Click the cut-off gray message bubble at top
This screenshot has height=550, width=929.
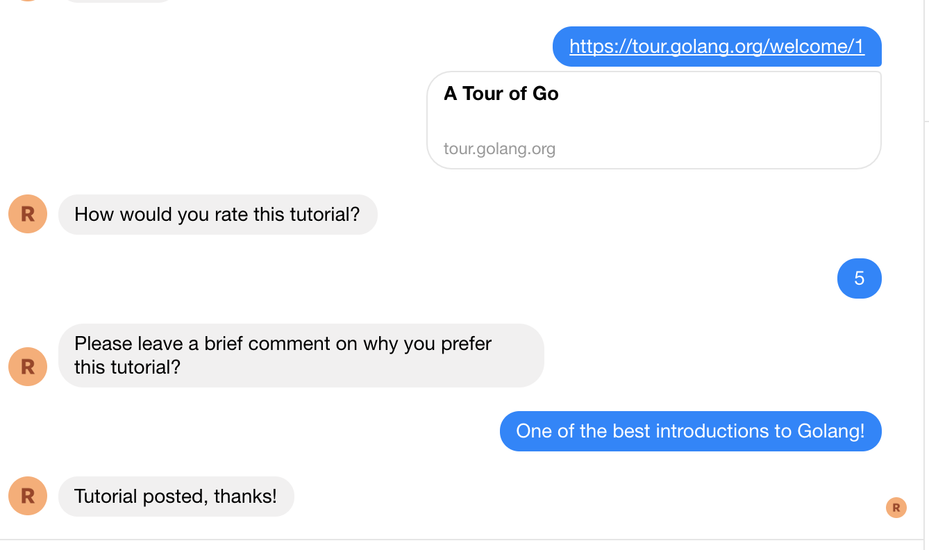coord(118,1)
